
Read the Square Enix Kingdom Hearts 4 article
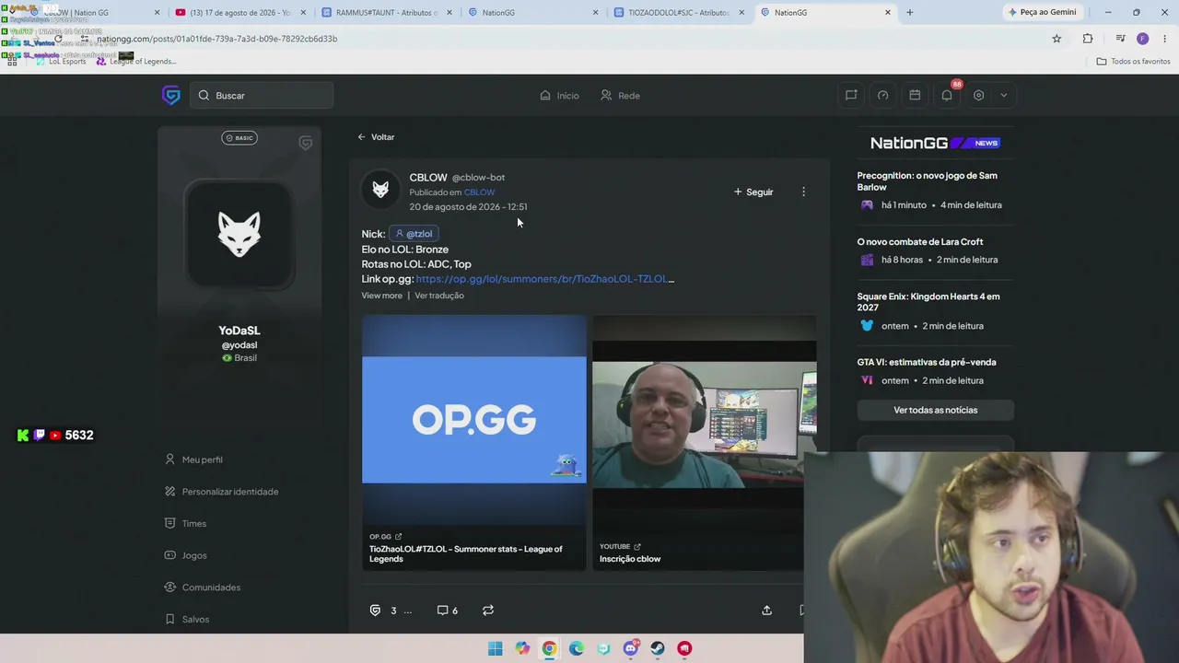point(935,311)
